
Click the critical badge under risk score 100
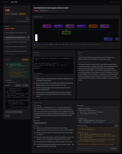(7, 14)
